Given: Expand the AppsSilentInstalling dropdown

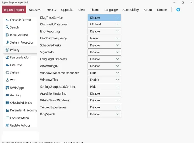Looking at the screenshot, I should 104,93.
